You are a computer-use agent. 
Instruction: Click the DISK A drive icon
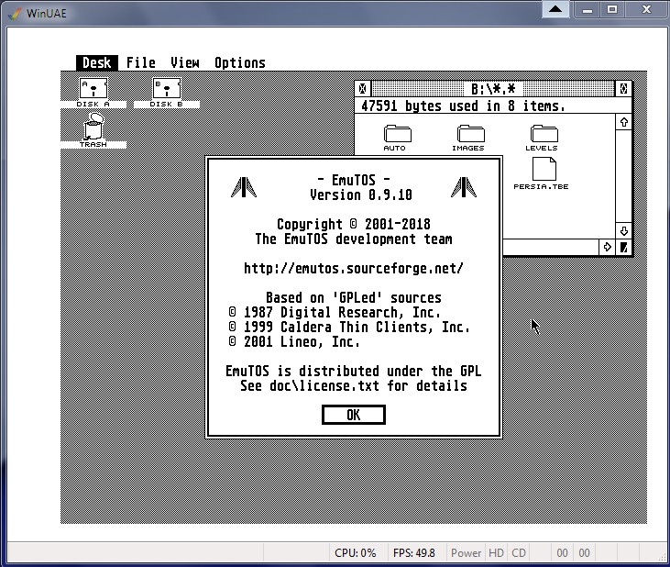(93, 91)
